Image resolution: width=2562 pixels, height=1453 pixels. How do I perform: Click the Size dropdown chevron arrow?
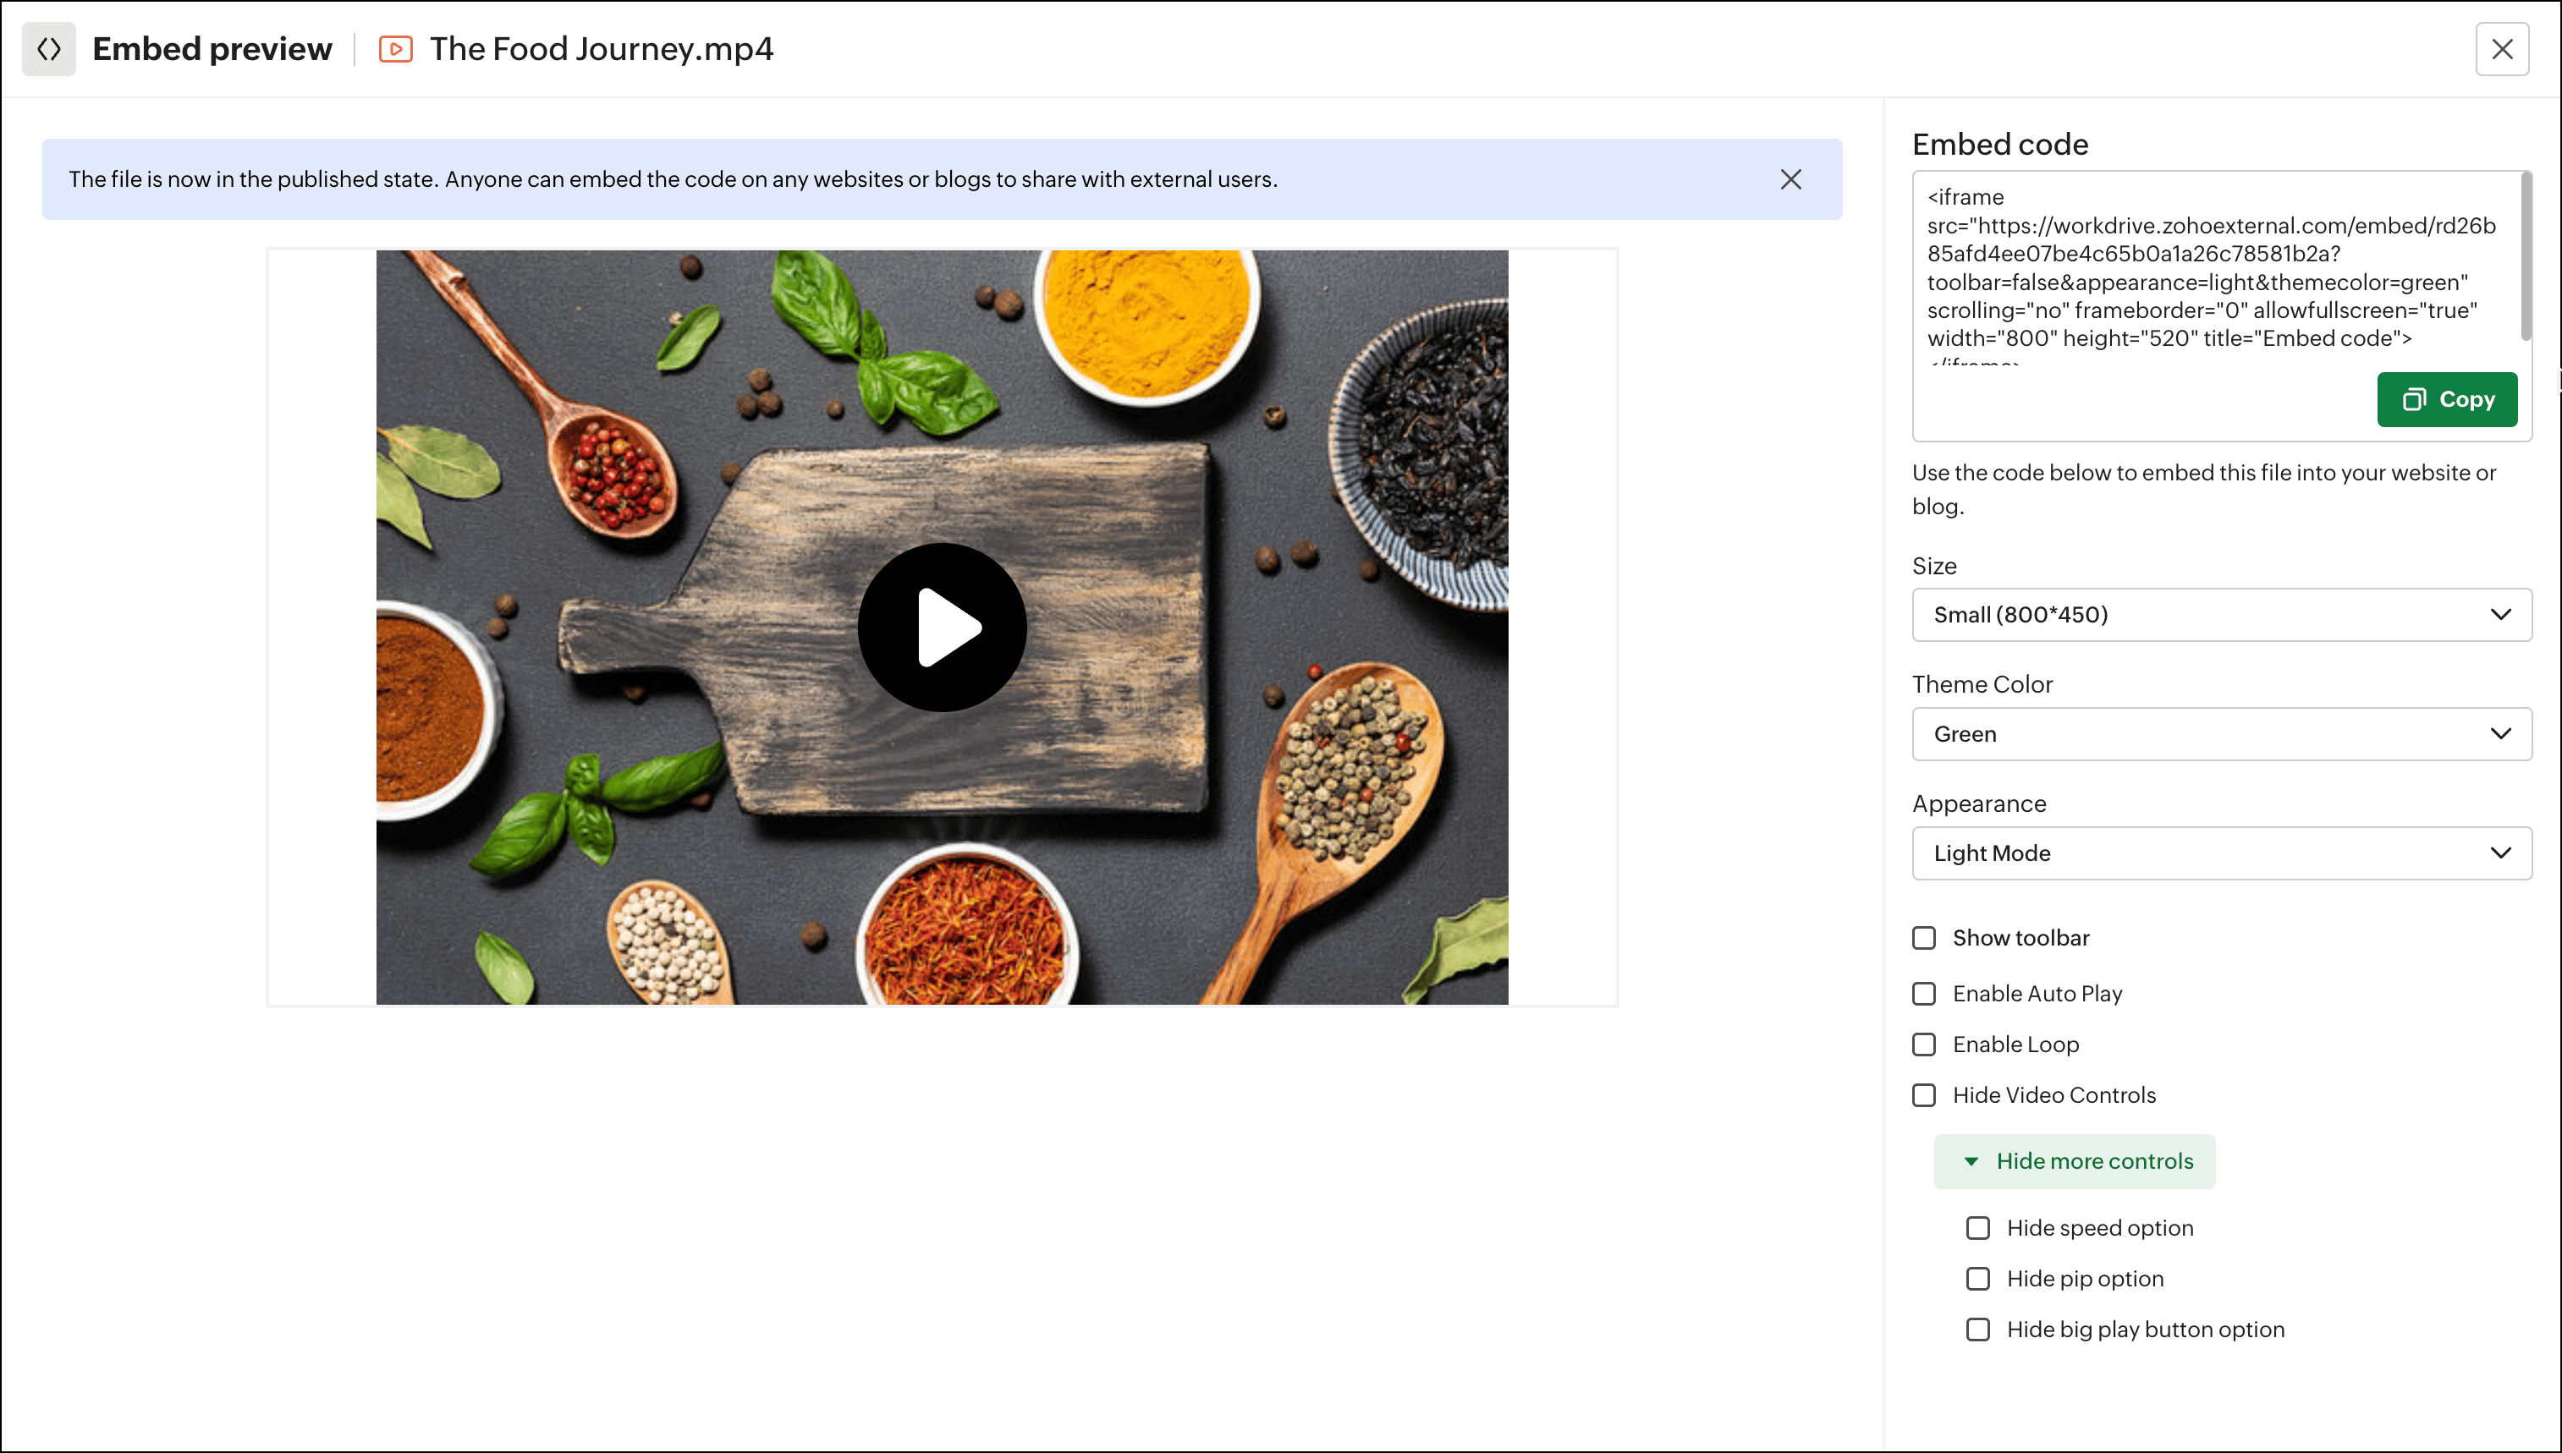coord(2500,615)
